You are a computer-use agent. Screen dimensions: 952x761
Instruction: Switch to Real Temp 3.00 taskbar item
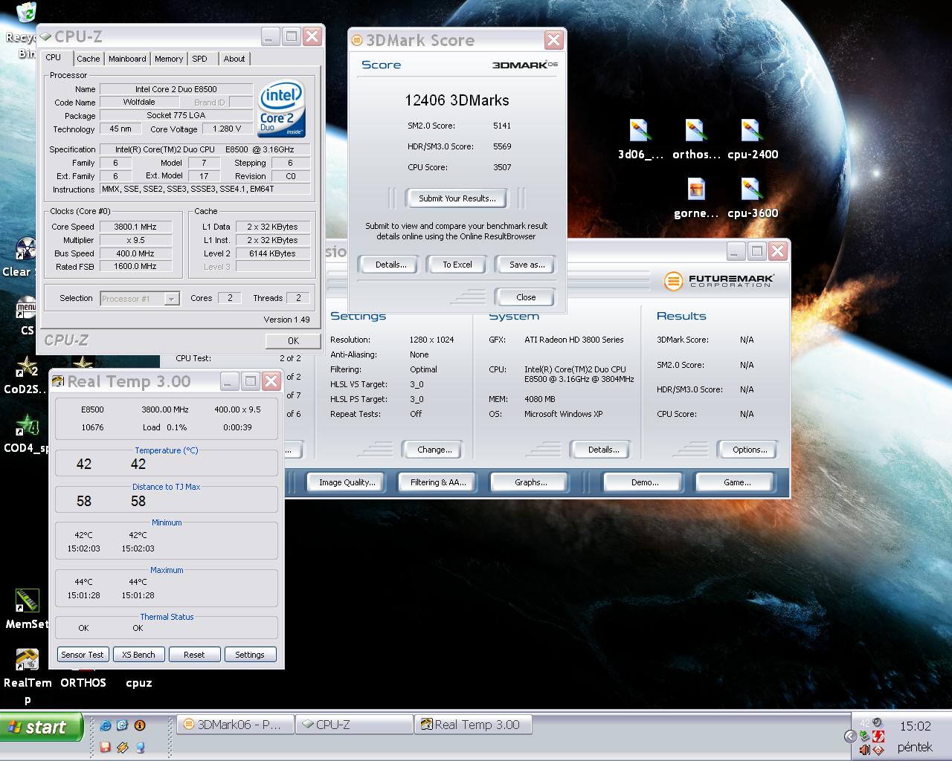472,725
